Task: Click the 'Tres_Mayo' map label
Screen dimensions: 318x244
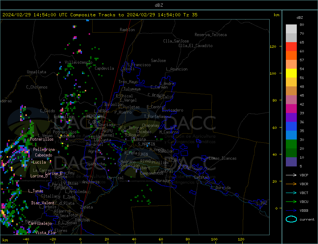Action: click(128, 82)
